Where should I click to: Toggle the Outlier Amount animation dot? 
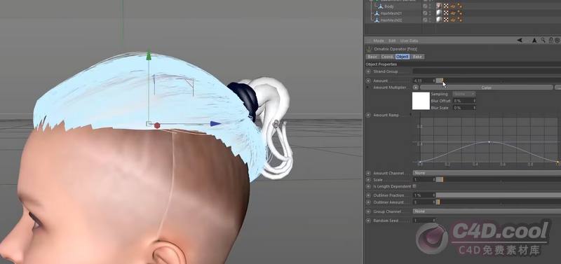tap(369, 202)
